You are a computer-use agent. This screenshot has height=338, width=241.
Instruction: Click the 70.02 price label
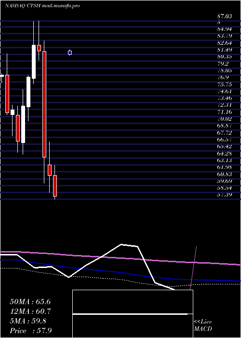[x=225, y=119]
